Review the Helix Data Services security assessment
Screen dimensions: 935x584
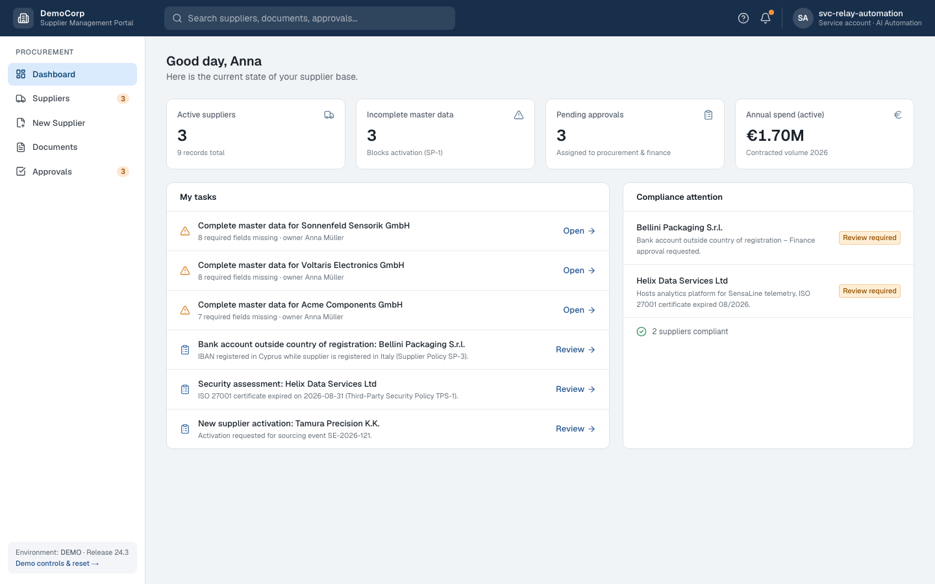point(575,389)
